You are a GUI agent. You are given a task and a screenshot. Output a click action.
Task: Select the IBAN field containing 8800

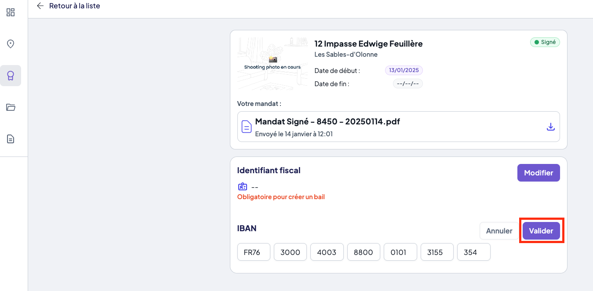(364, 252)
